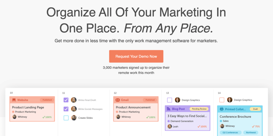Select the Q2 Conferences tag

pos(231,133)
